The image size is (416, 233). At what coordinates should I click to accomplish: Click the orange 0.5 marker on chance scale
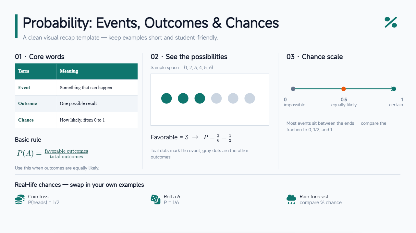(344, 89)
